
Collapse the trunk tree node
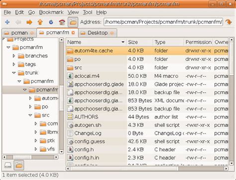[14, 73]
